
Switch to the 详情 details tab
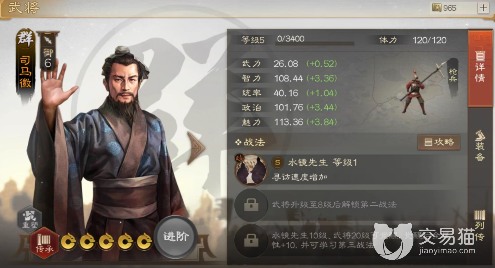(480, 68)
